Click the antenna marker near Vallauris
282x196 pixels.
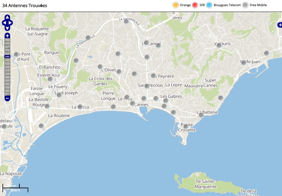[219, 45]
